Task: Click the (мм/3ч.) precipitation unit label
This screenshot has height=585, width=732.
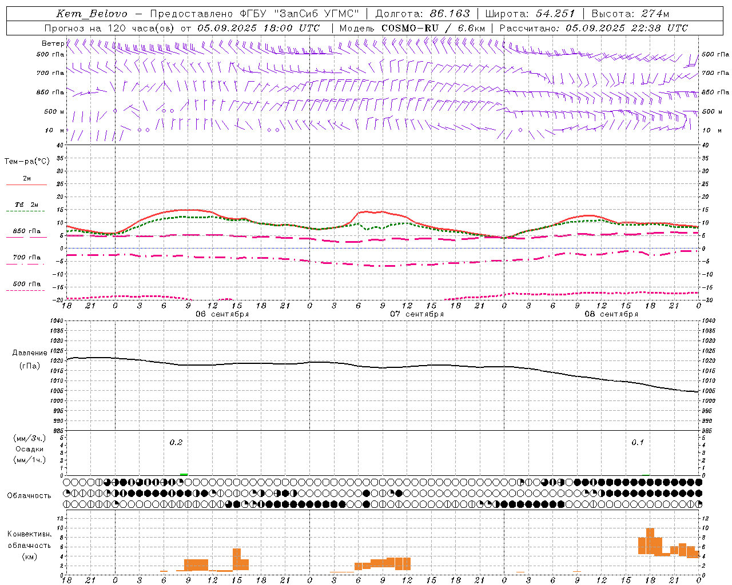Action: [30, 438]
